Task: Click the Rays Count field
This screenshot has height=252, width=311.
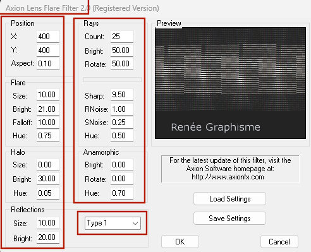Action: click(122, 37)
